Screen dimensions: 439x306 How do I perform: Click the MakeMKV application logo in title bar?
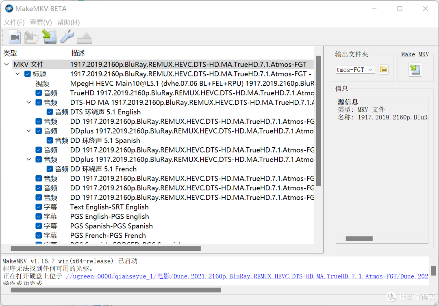click(9, 9)
